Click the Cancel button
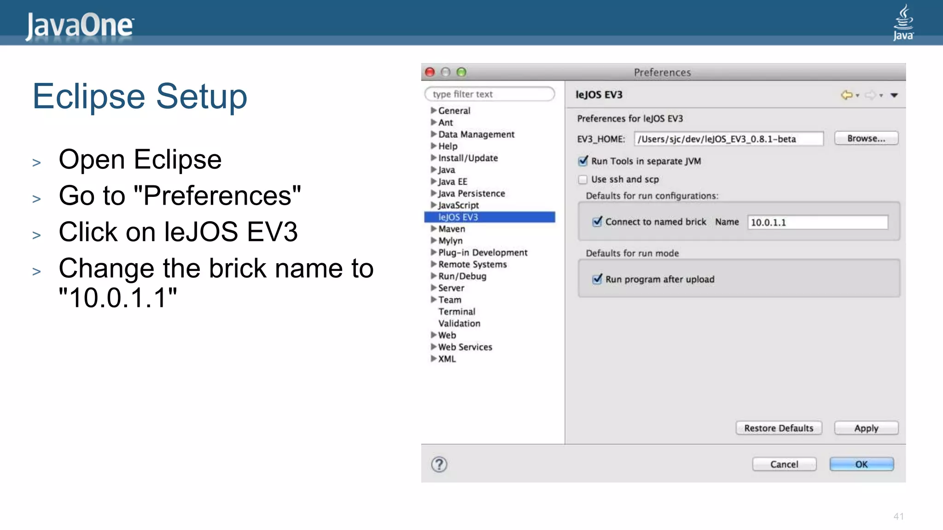Viewport: 943px width, 530px height. pyautogui.click(x=784, y=464)
